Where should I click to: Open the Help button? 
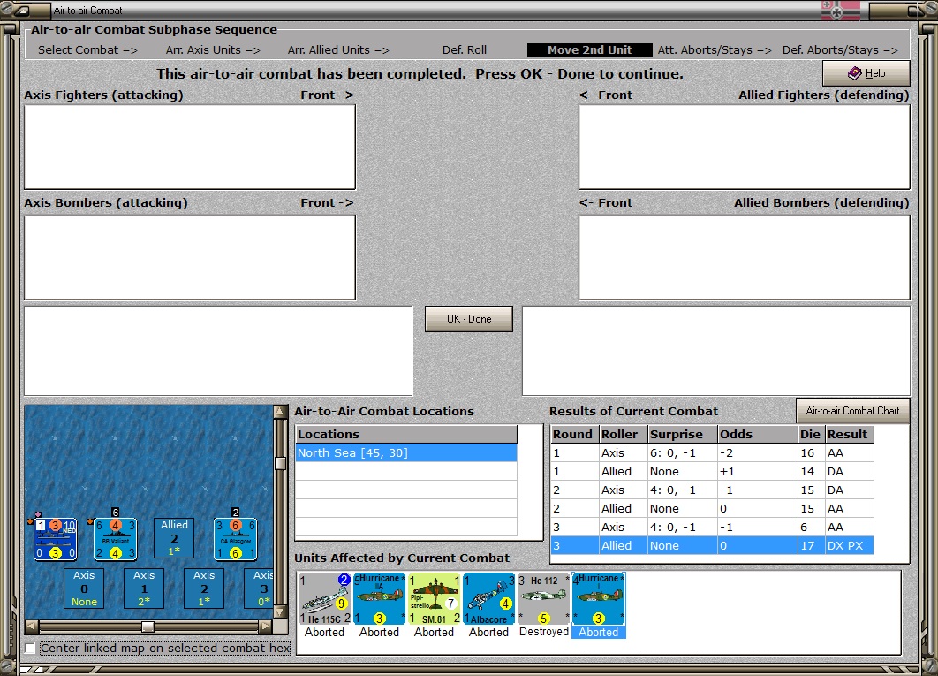[866, 73]
